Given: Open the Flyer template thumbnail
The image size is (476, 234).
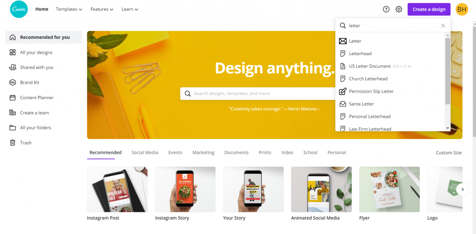Looking at the screenshot, I should point(390,190).
